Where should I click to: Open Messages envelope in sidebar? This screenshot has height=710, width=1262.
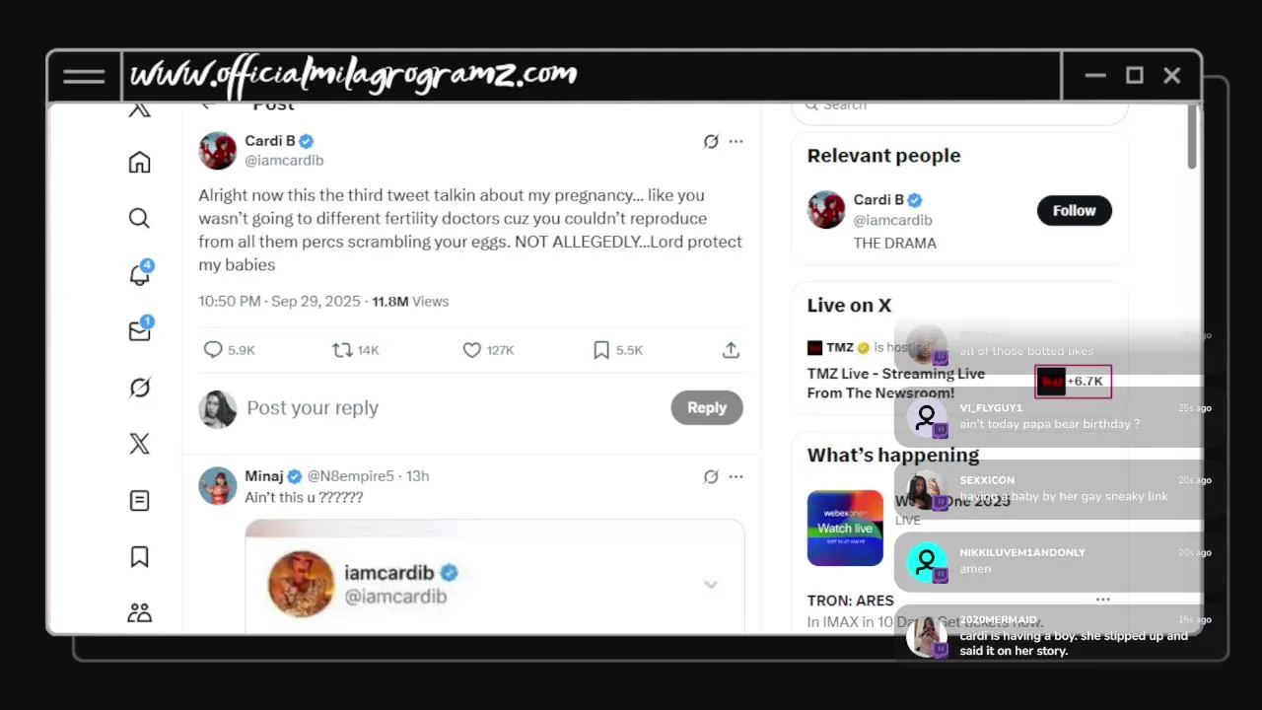(140, 330)
